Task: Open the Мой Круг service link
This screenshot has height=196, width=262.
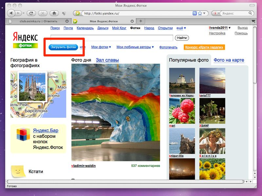Action: point(119,28)
